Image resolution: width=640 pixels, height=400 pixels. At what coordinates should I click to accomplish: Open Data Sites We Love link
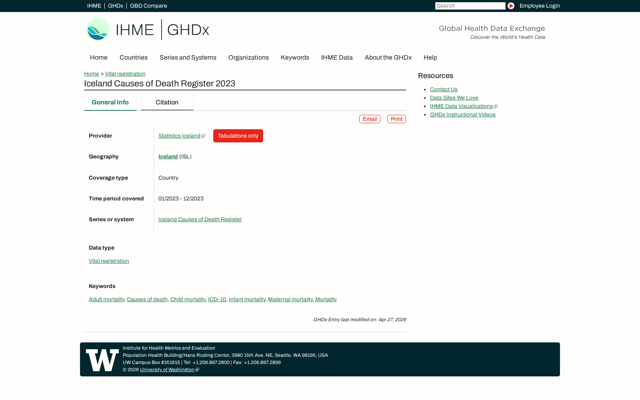coord(454,98)
